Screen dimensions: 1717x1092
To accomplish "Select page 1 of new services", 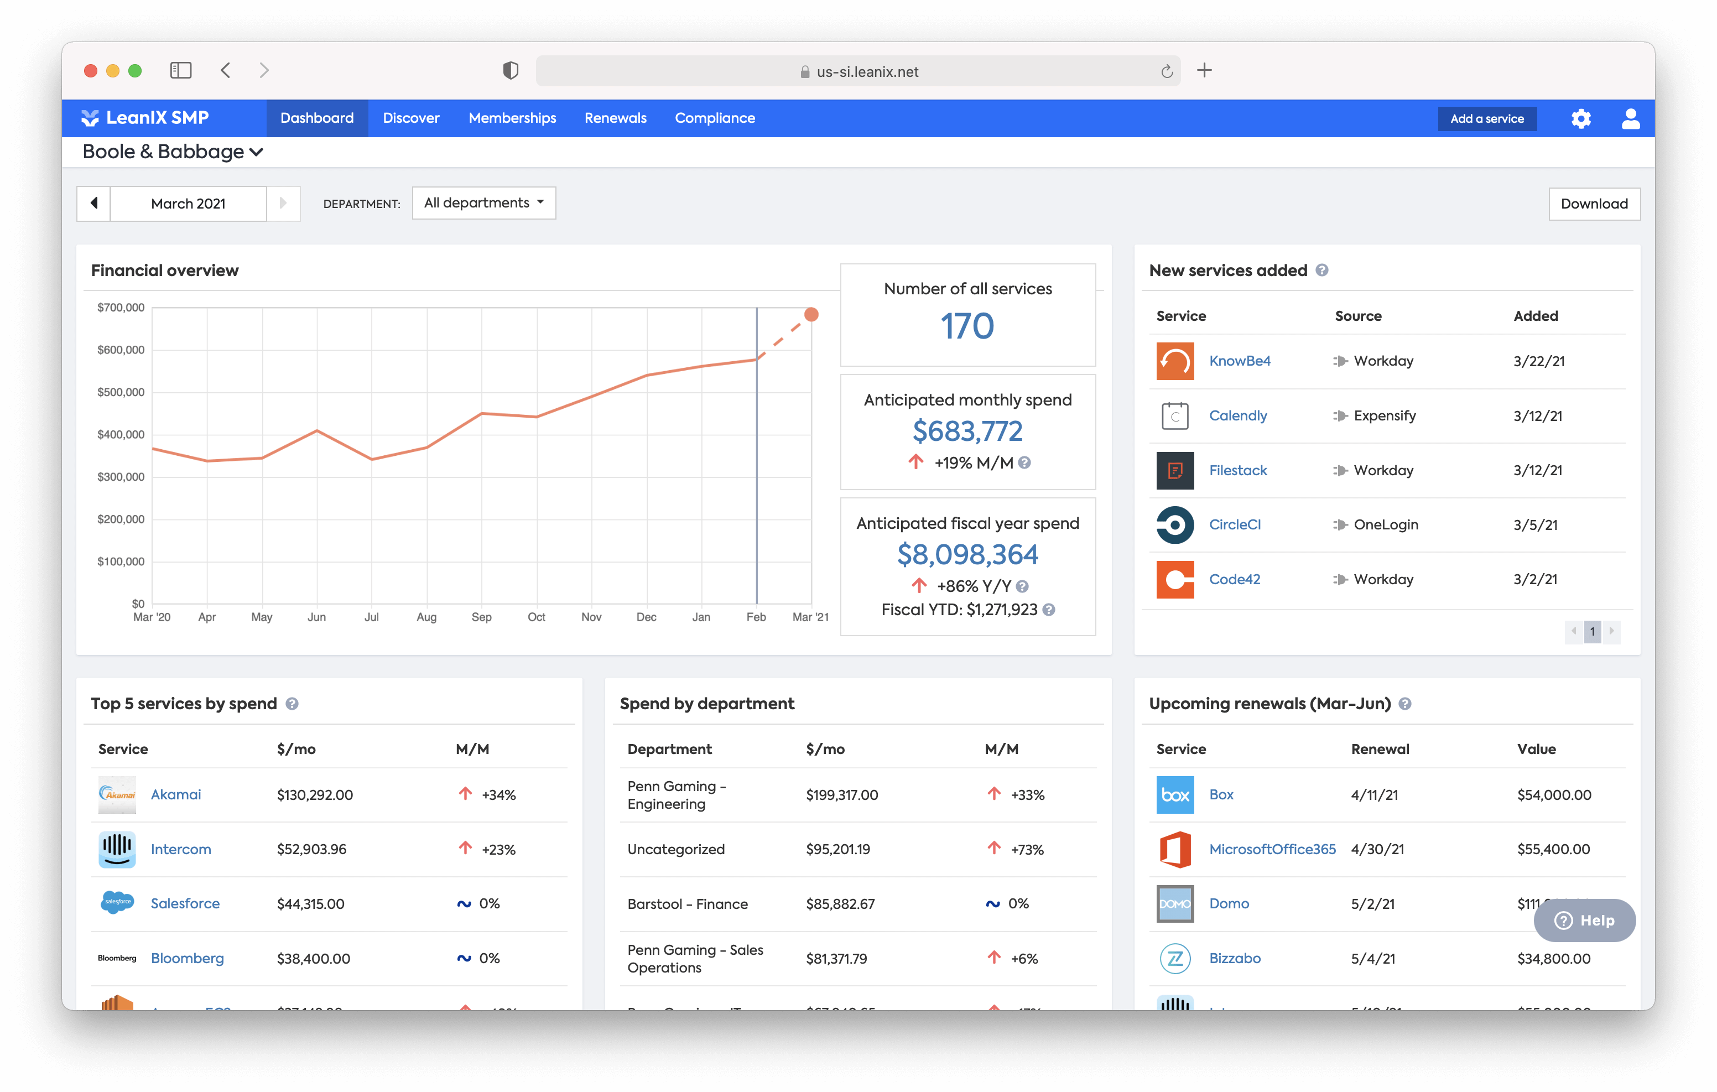I will [x=1592, y=631].
